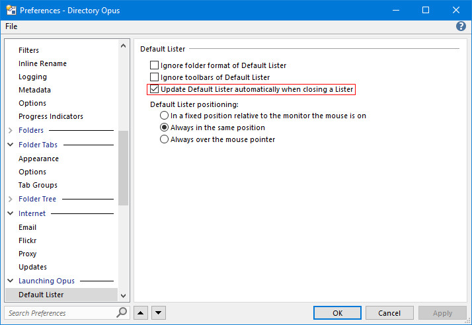Maximize the Preferences window

point(426,10)
